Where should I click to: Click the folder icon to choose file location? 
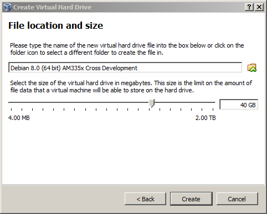[252, 67]
